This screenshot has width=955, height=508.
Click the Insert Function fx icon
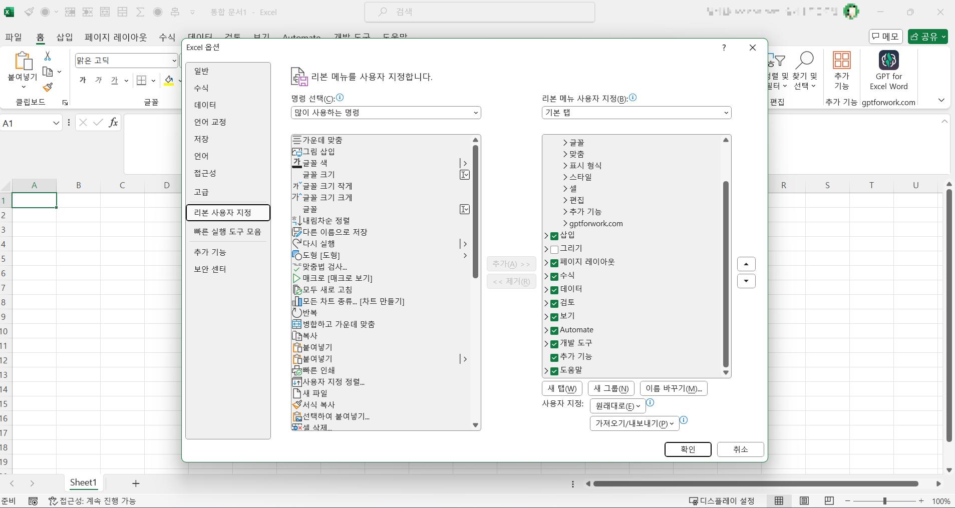[114, 122]
